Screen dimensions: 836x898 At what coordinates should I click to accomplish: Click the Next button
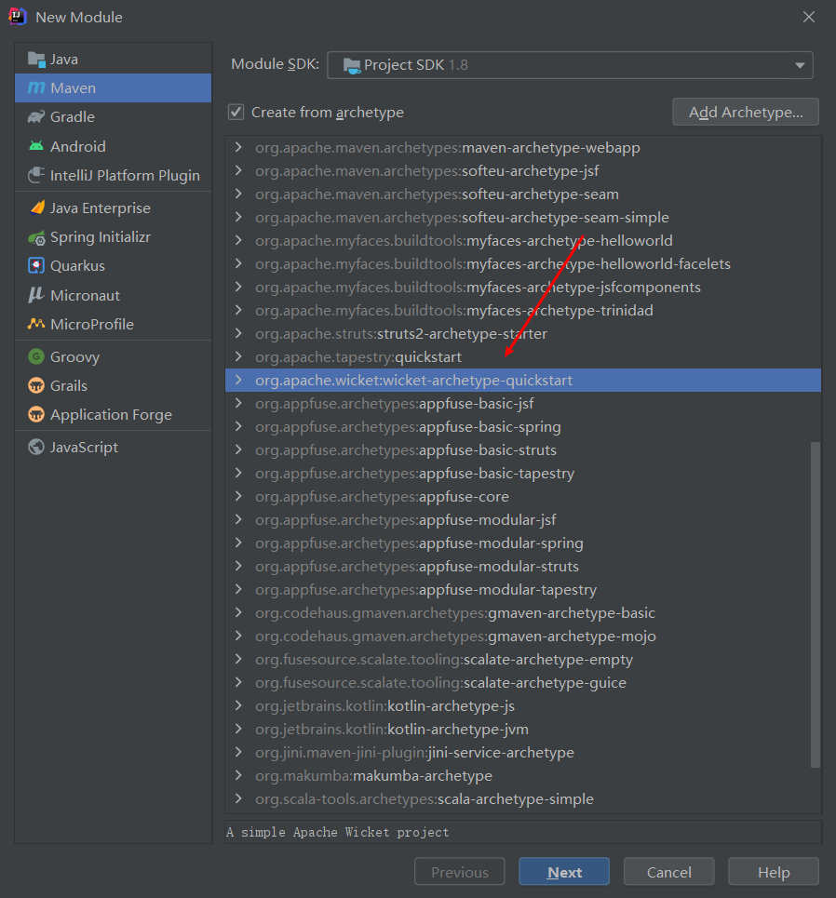564,872
